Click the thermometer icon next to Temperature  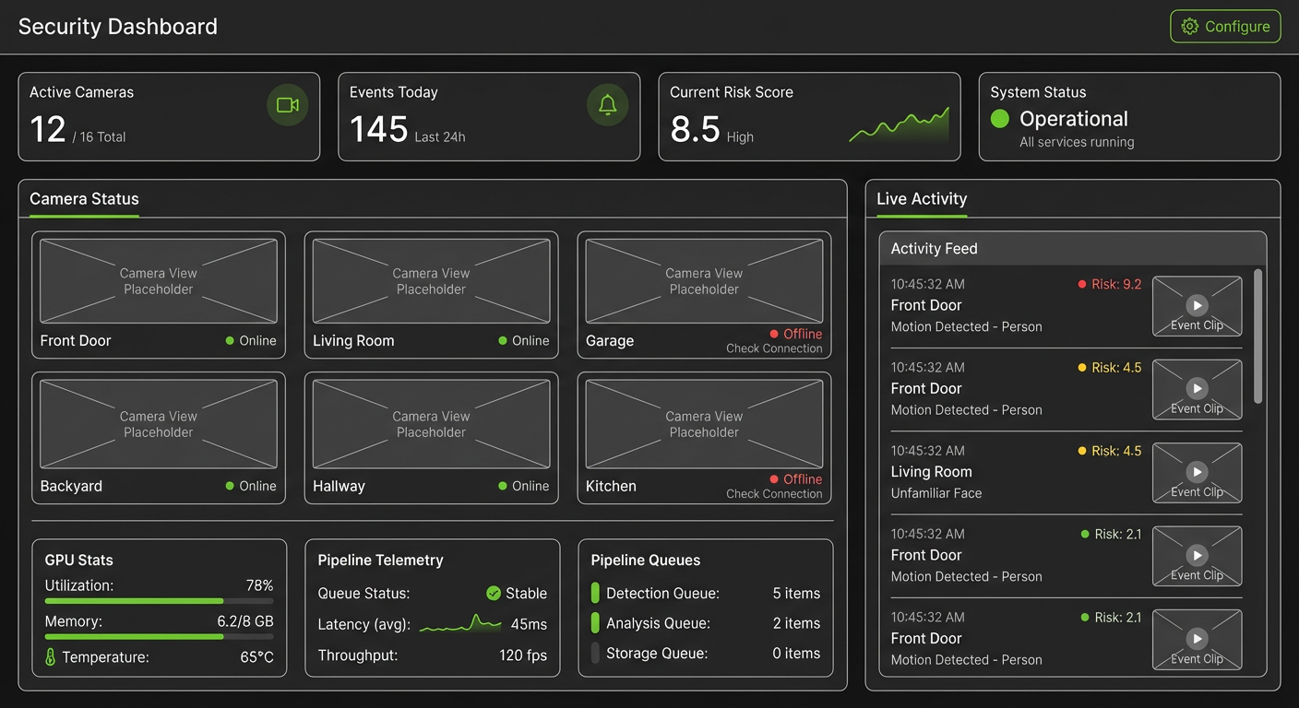coord(49,656)
